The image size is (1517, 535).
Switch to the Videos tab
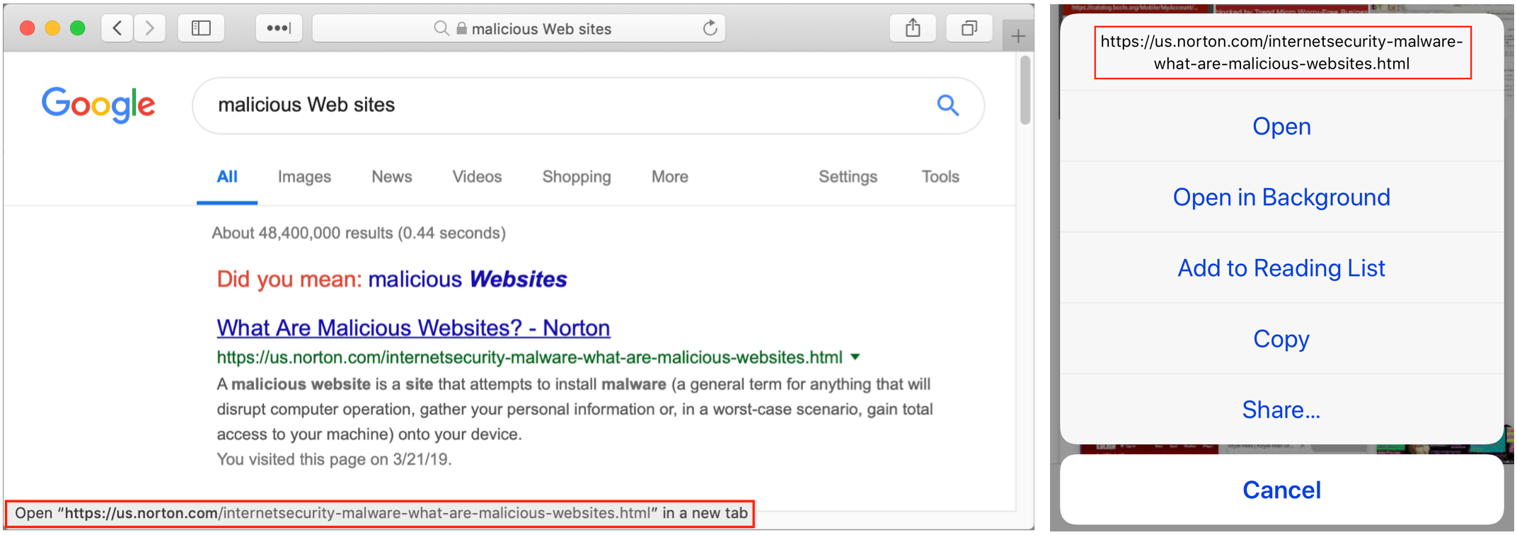[477, 177]
